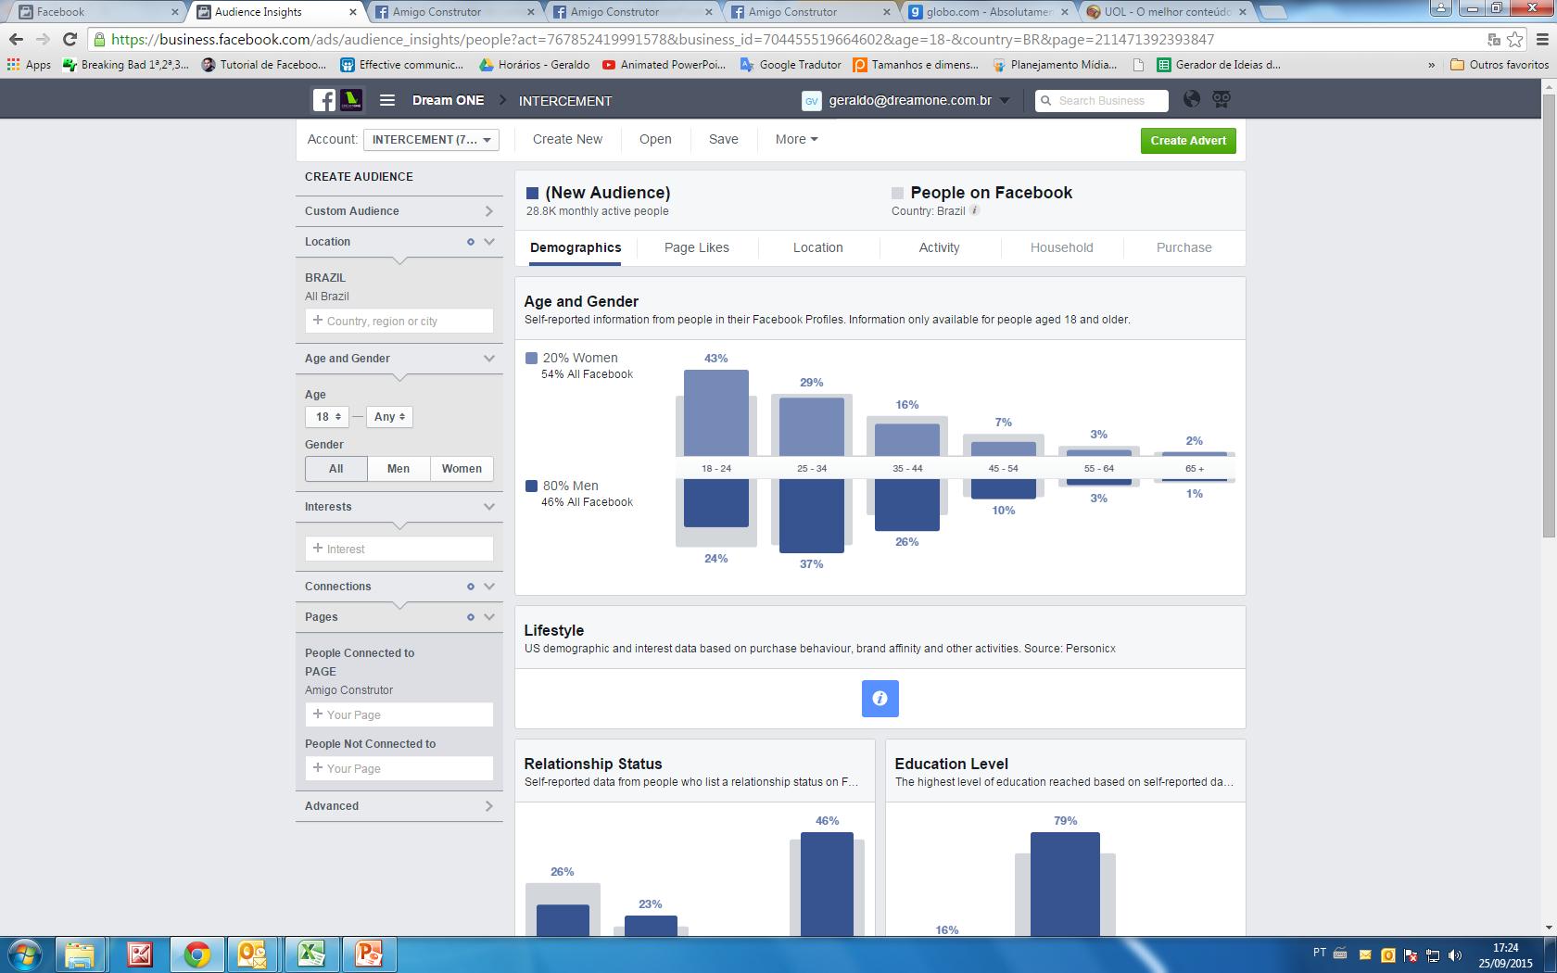Select the Men gender option
Viewport: 1557px width, 973px height.
click(x=399, y=468)
